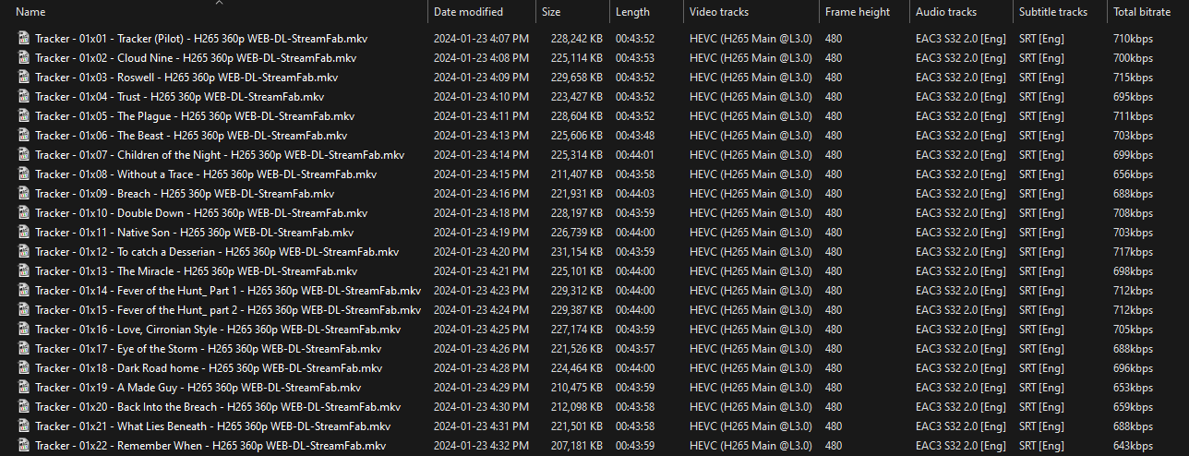Image resolution: width=1189 pixels, height=456 pixels.
Task: Click the file icon of Tracker 01x06 The Beast
Action: pyautogui.click(x=24, y=136)
